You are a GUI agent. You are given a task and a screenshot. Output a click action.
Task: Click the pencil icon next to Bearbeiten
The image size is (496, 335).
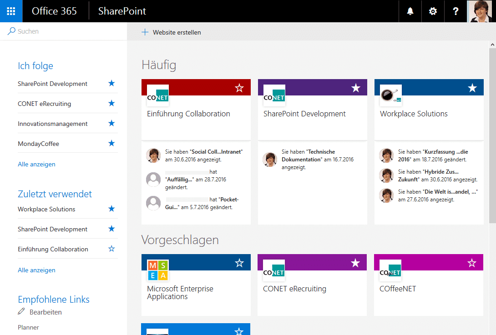(21, 311)
